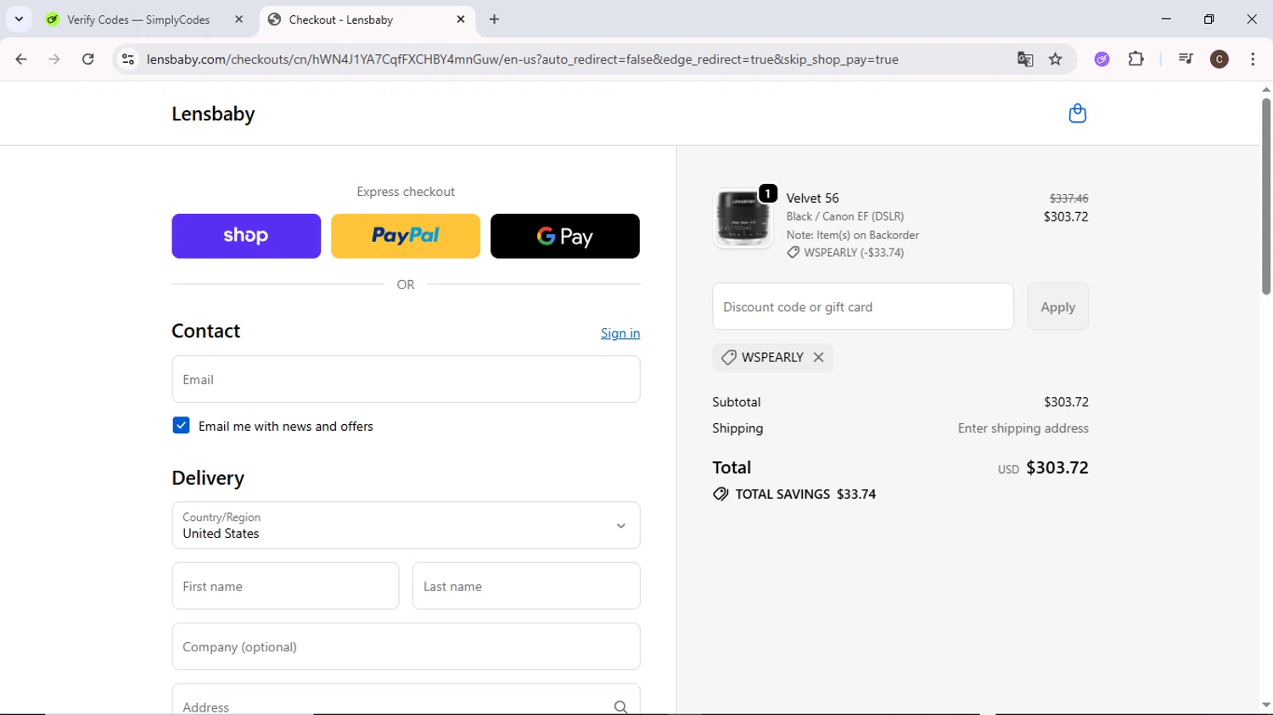Viewport: 1273px width, 715px height.
Task: Click the purple browser extension icon
Action: [x=1102, y=59]
